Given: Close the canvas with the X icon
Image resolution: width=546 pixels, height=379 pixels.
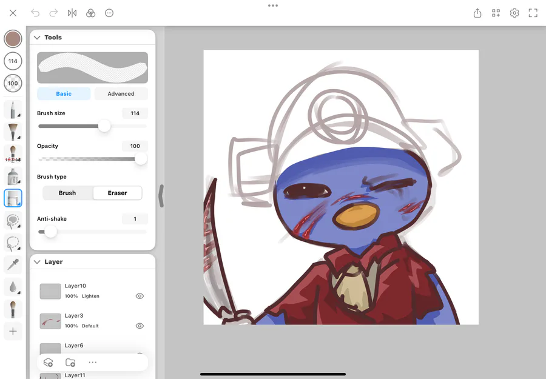Looking at the screenshot, I should tap(13, 13).
